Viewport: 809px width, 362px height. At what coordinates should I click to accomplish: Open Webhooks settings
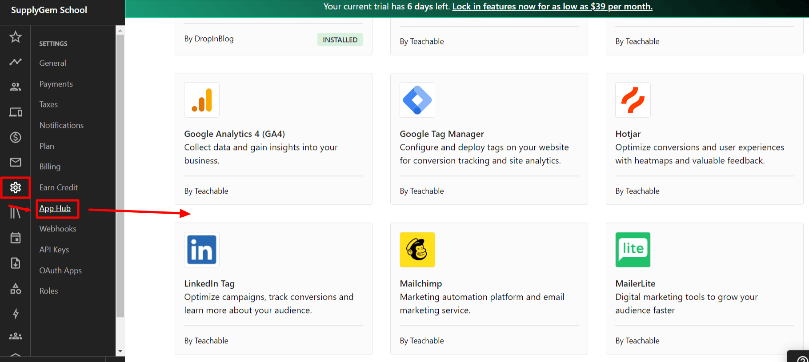coord(58,229)
